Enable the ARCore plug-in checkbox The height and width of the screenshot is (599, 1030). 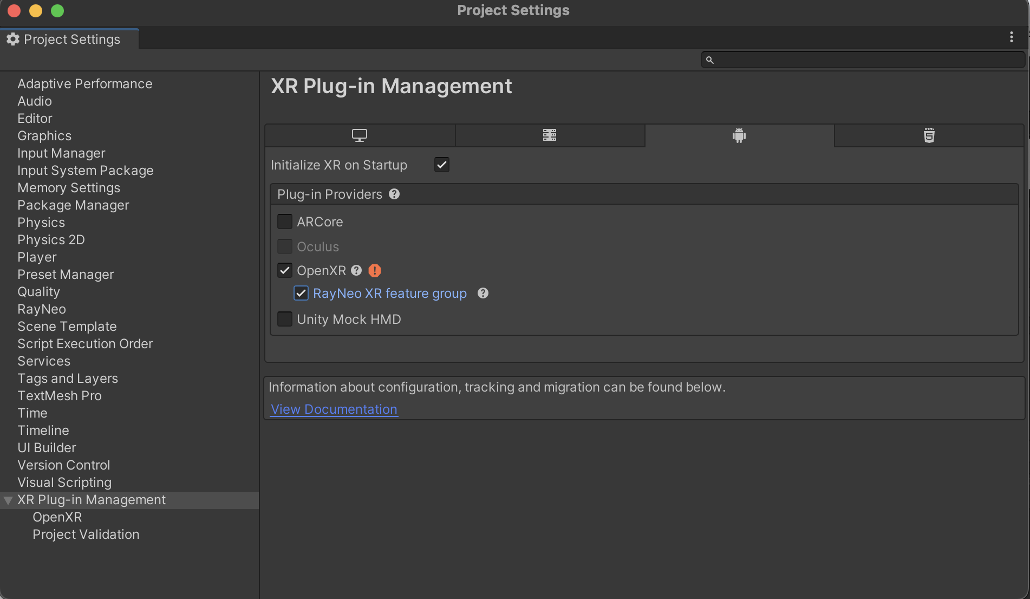pos(285,222)
